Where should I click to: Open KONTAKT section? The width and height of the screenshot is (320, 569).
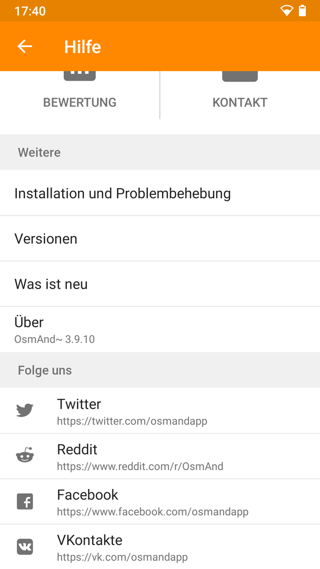point(240,95)
